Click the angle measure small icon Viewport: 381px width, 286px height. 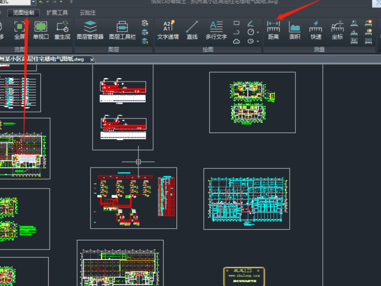[x=354, y=32]
